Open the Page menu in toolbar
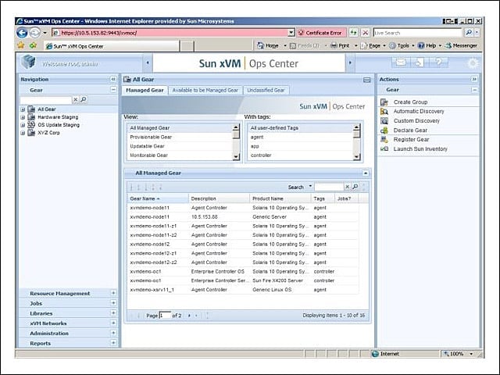This screenshot has width=500, height=375. (373, 45)
